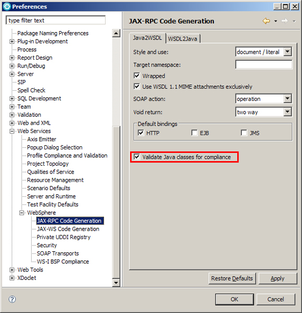Click the tree scroll up arrow
Image resolution: width=302 pixels, height=313 pixels.
(116, 33)
